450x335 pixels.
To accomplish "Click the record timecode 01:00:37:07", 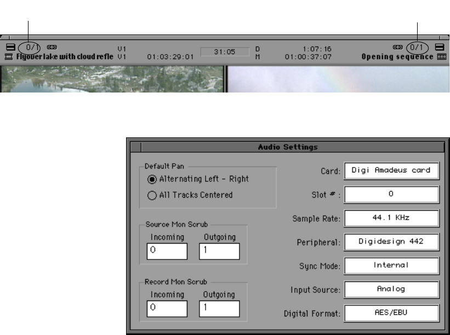I will coord(308,57).
